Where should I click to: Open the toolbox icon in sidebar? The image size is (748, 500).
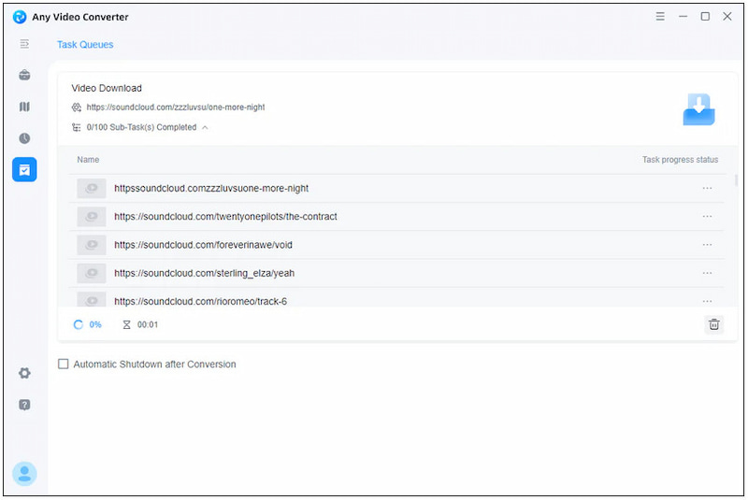tap(24, 75)
